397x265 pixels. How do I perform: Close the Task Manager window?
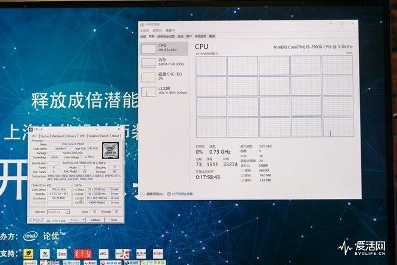pos(352,23)
